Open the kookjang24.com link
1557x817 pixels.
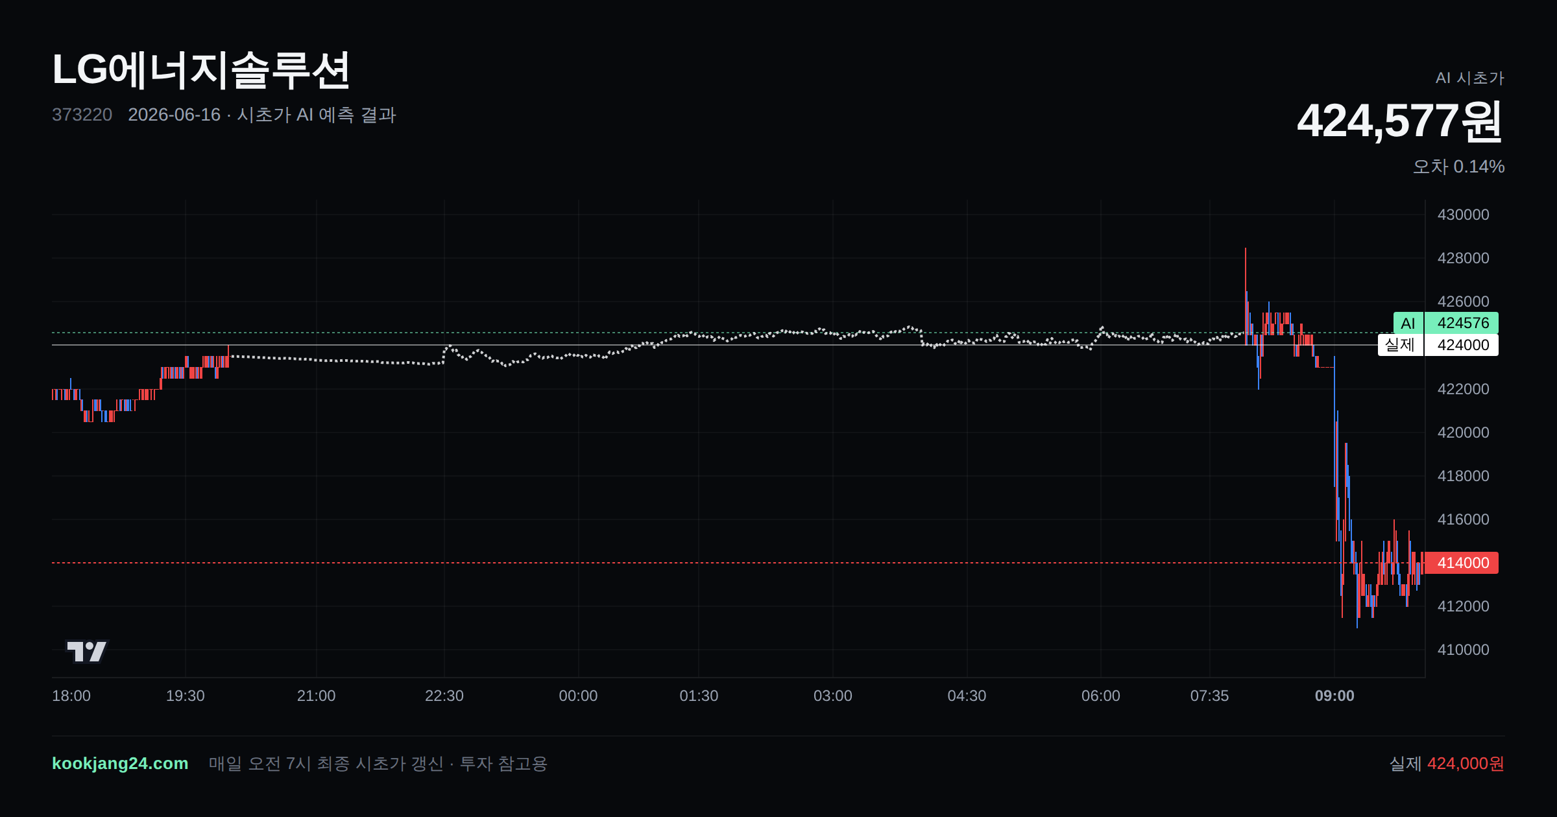point(120,763)
